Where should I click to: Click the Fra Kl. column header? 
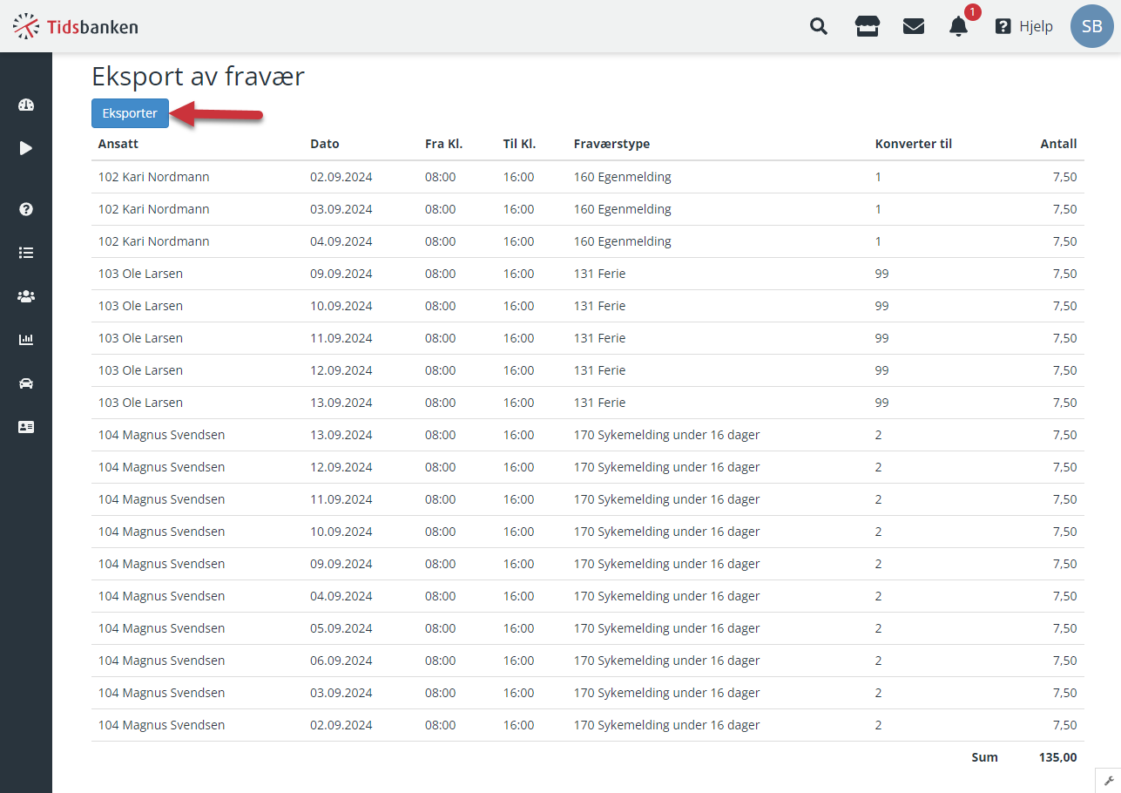tap(443, 144)
